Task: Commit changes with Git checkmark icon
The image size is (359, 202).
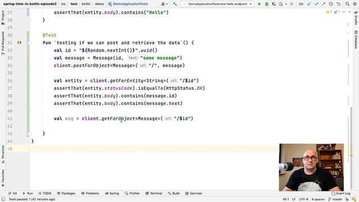Action: click(316, 4)
